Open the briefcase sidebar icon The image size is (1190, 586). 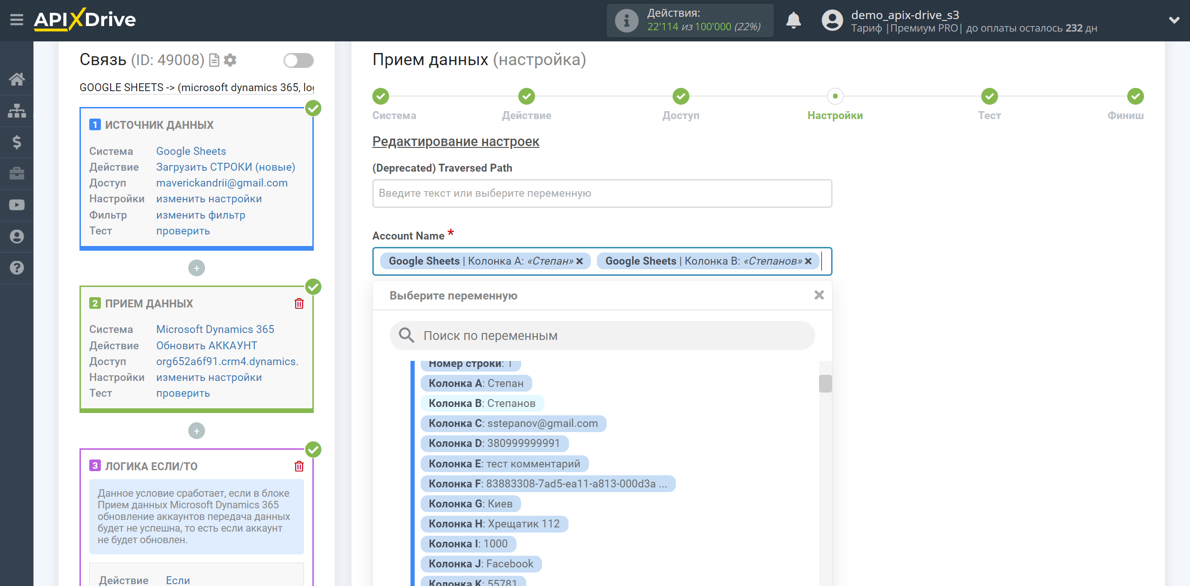tap(17, 173)
